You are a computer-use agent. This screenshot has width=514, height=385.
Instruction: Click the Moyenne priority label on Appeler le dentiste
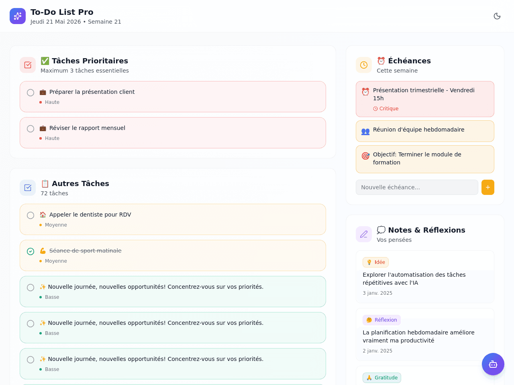(x=56, y=225)
